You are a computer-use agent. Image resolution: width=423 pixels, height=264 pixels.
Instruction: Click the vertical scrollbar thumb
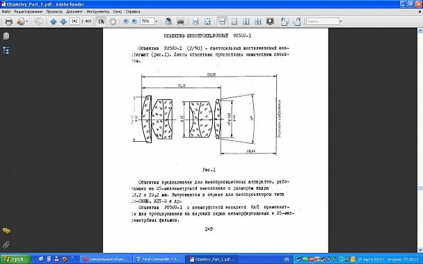(420, 188)
